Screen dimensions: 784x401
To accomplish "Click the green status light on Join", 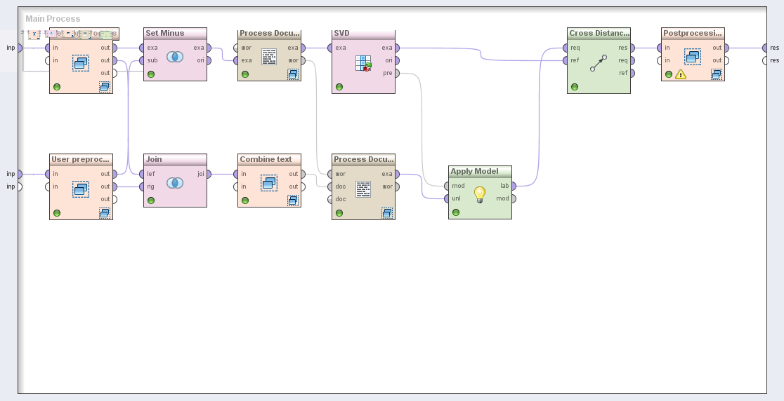I will click(151, 200).
